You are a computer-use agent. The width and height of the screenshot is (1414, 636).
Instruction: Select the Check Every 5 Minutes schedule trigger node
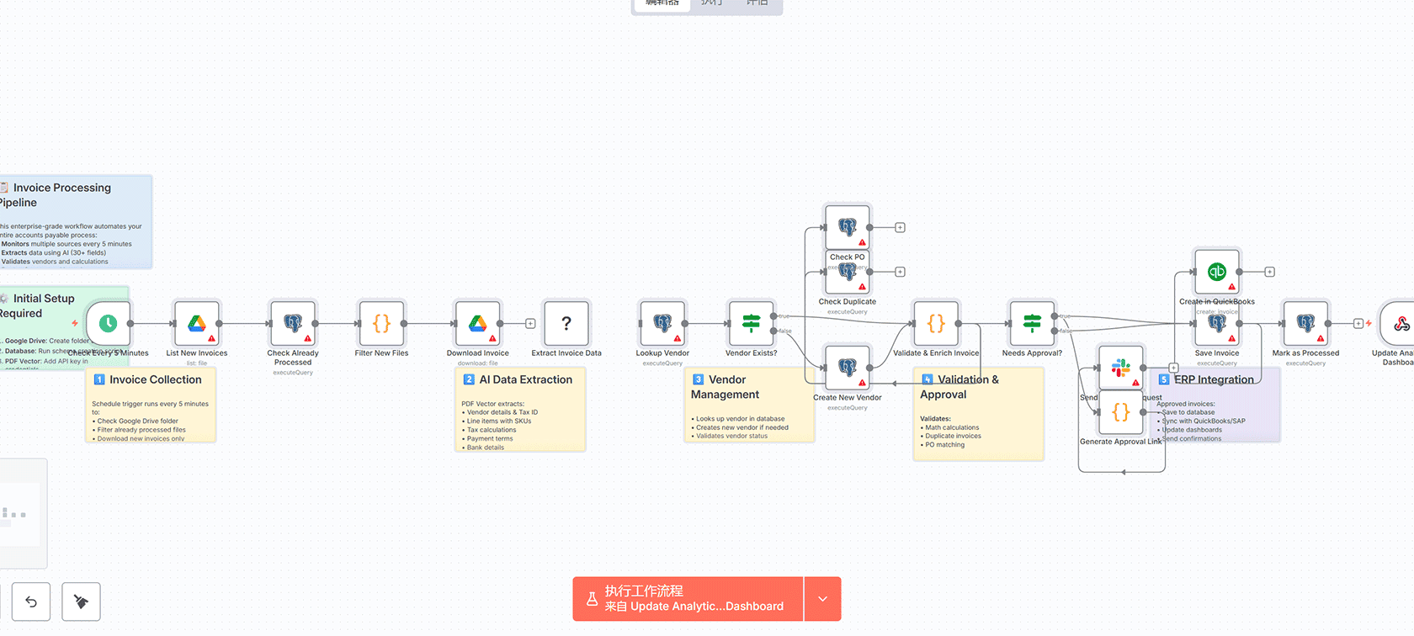tap(108, 323)
